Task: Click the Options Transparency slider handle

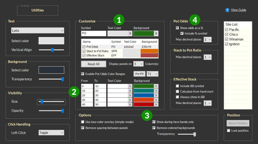Action: [x=195, y=134]
